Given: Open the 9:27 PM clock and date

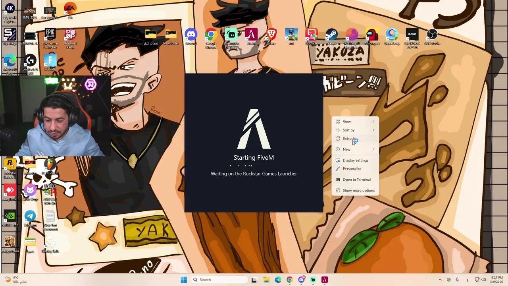Looking at the screenshot, I should (x=497, y=280).
